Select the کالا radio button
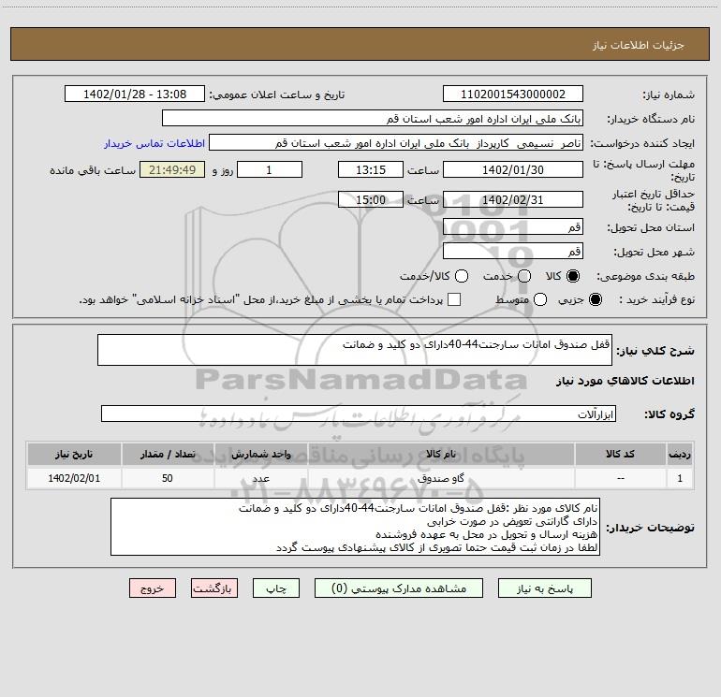Screen dimensions: 721x697 [573, 276]
